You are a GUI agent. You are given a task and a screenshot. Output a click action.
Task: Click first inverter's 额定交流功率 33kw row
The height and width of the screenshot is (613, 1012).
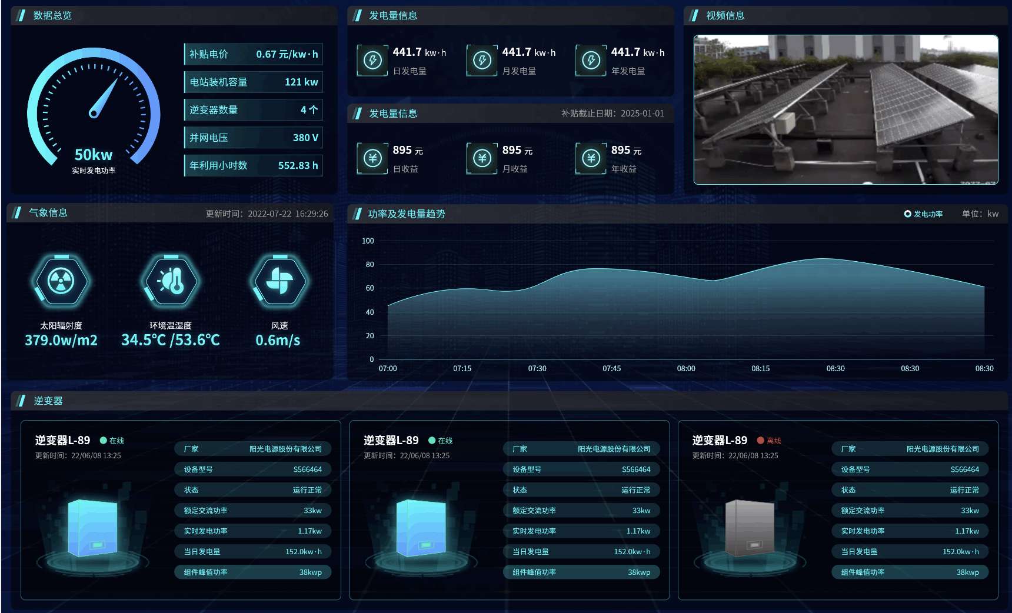pos(253,511)
